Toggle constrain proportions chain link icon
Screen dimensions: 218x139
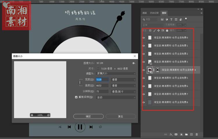coord(80,83)
